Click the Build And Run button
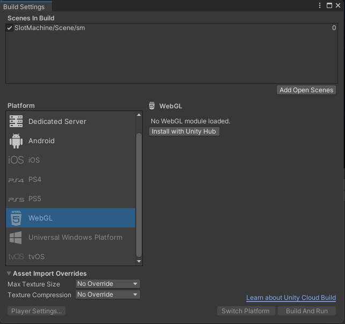 pos(307,311)
